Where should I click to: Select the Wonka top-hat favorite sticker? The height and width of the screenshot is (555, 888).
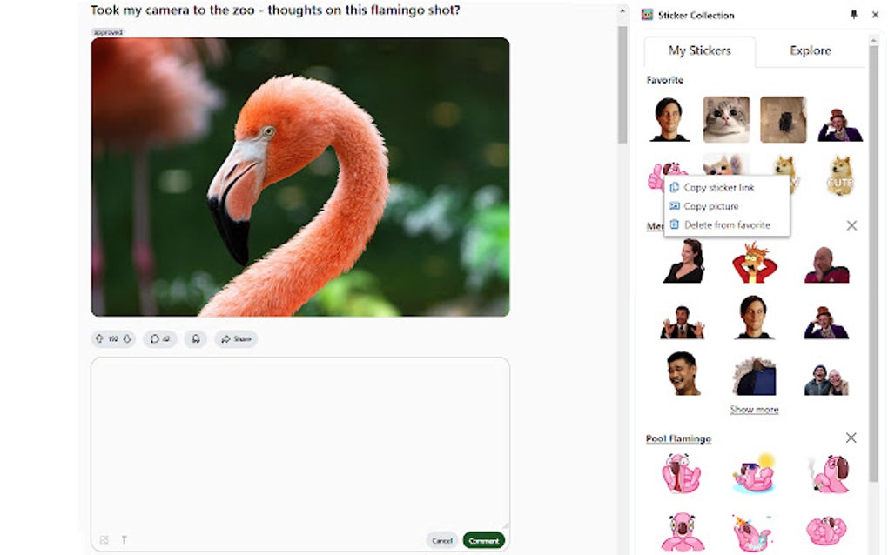click(x=840, y=124)
